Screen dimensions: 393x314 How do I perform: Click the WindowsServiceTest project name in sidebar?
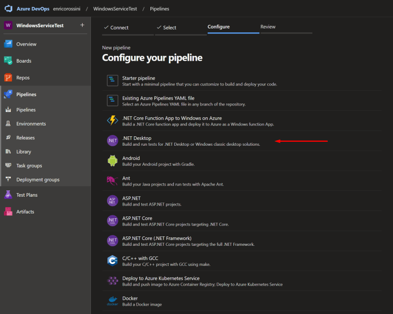pyautogui.click(x=40, y=26)
